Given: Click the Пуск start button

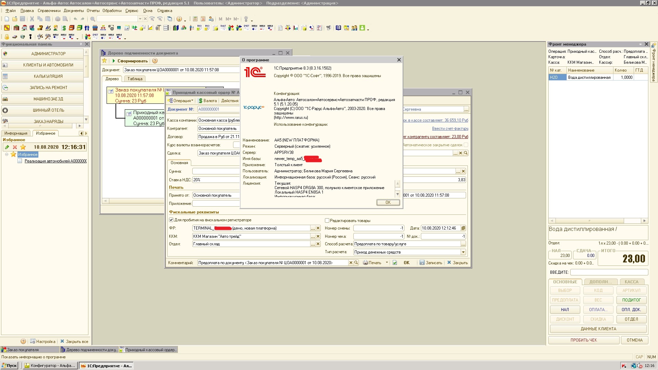Looking at the screenshot, I should pos(10,366).
